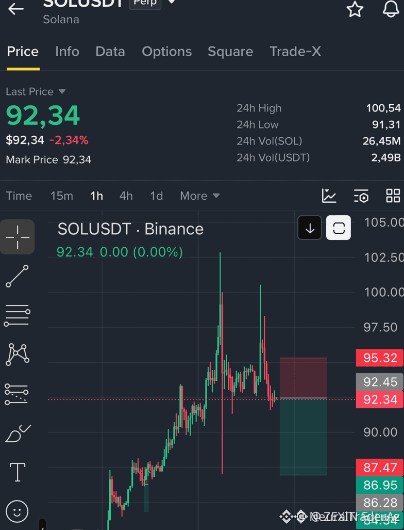Open the Data tab
This screenshot has height=530, width=404.
point(110,52)
